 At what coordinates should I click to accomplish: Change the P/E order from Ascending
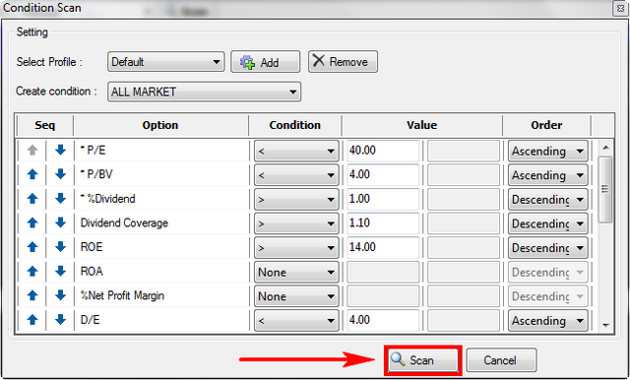(x=548, y=151)
